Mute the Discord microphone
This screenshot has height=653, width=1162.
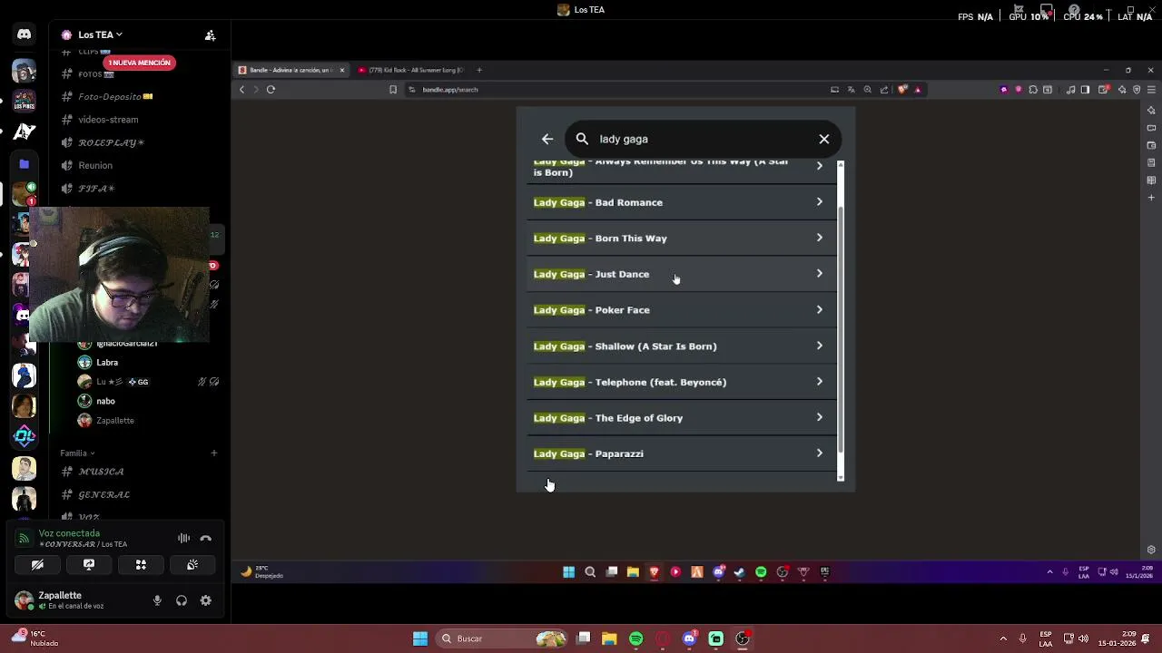coord(157,600)
